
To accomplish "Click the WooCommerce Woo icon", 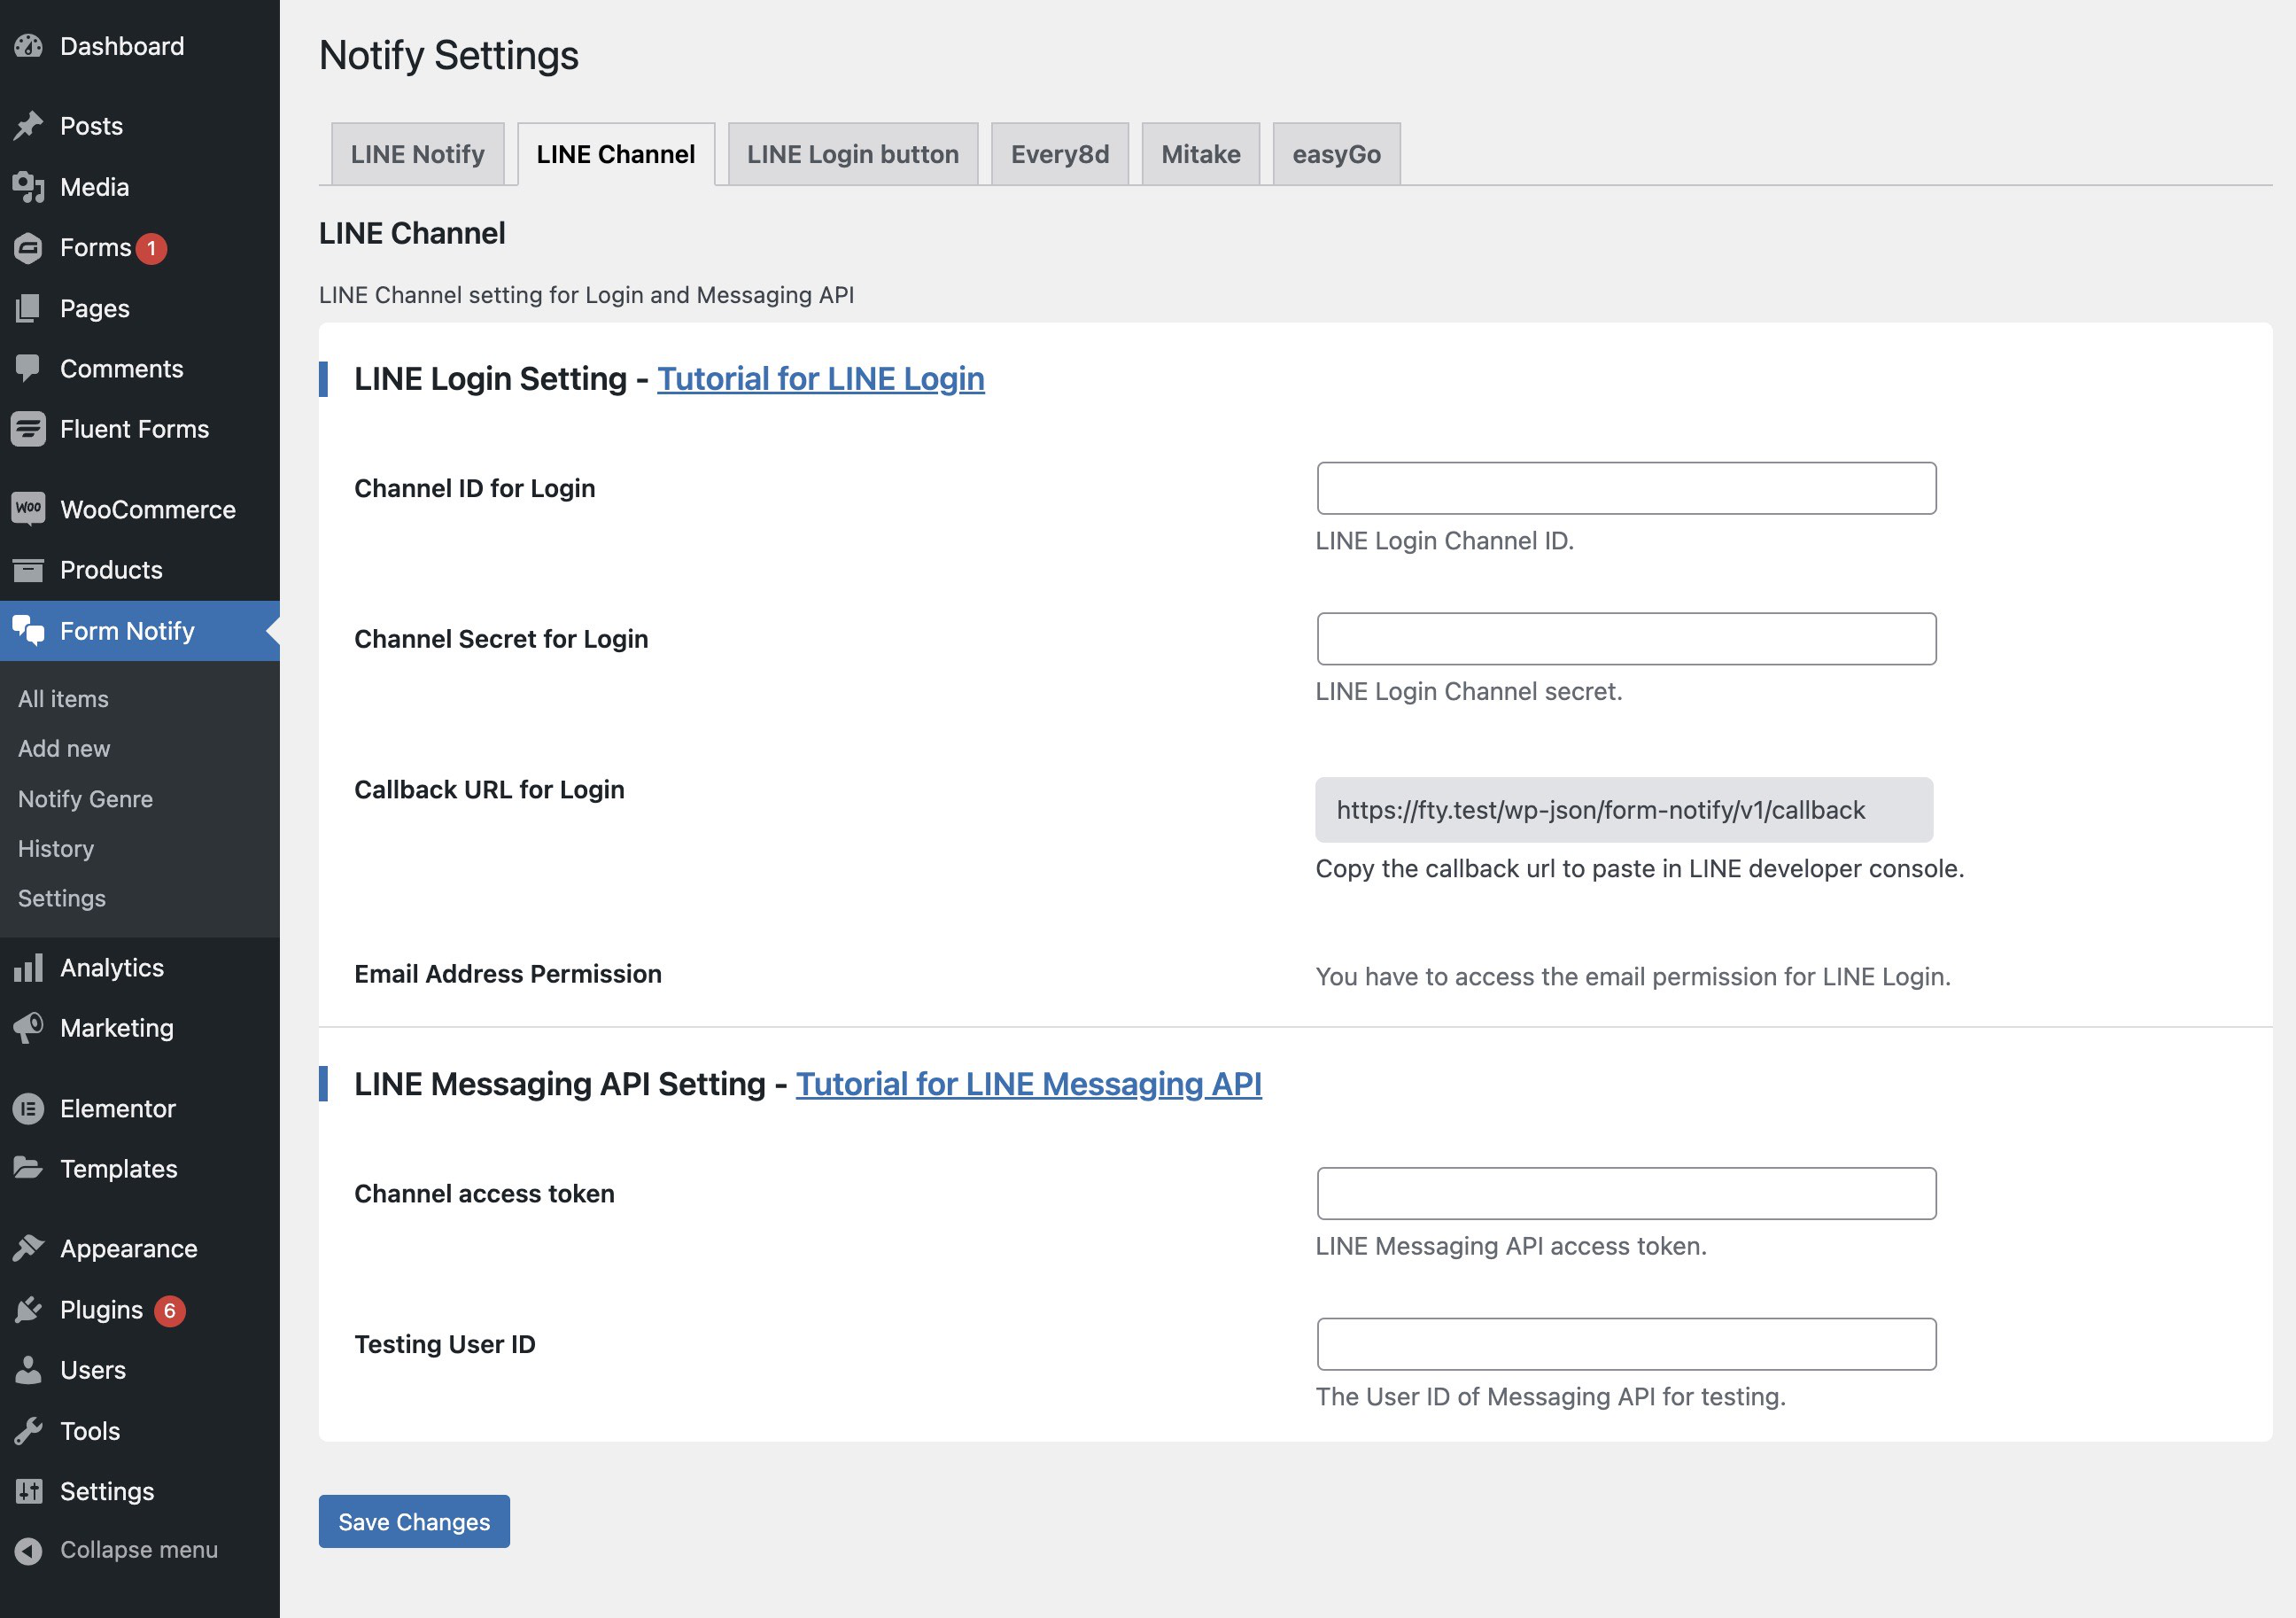I will (28, 509).
